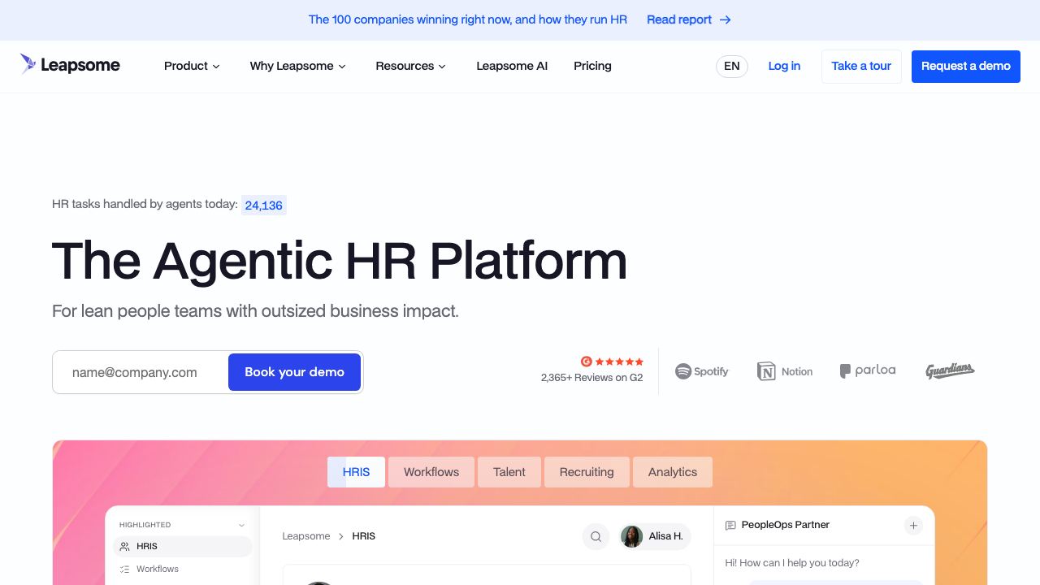Click the Guardians logo

pos(950,370)
